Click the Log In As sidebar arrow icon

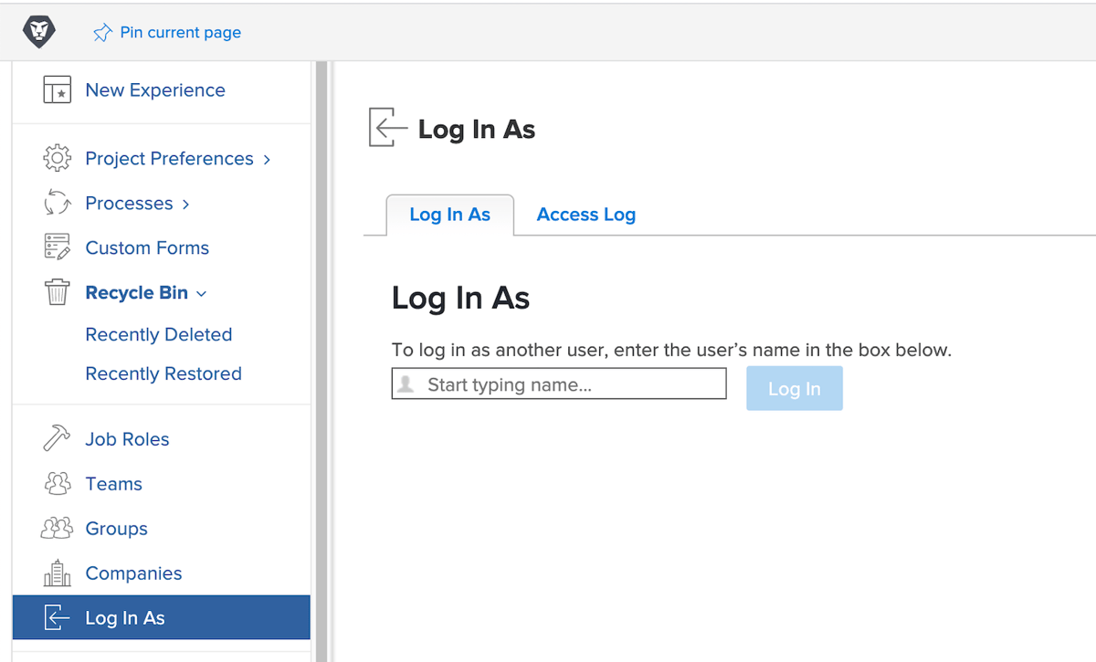tap(57, 617)
